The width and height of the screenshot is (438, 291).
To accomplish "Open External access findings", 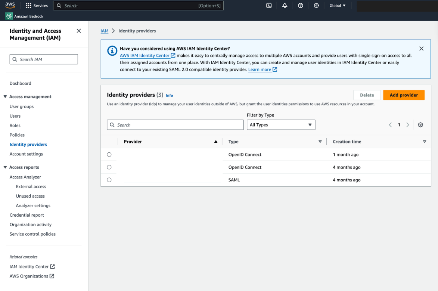I will pos(31,186).
